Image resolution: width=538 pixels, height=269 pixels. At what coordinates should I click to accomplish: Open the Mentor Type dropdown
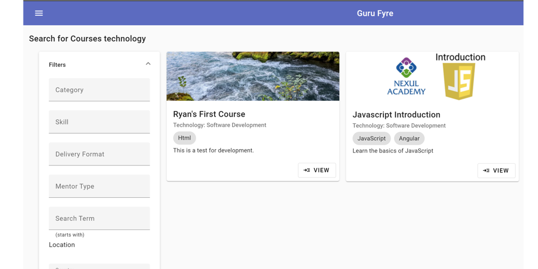[99, 186]
